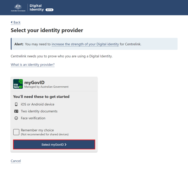Go Back to the previous page
The image size is (188, 169).
tap(16, 23)
